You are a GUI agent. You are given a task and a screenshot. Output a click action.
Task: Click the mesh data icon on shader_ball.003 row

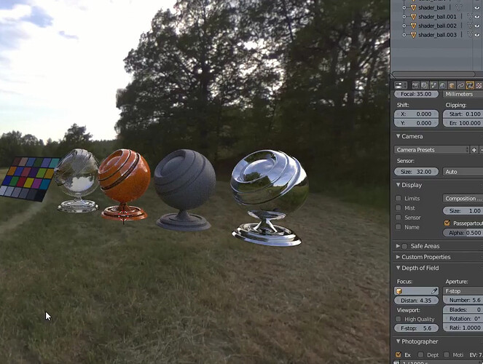click(470, 35)
